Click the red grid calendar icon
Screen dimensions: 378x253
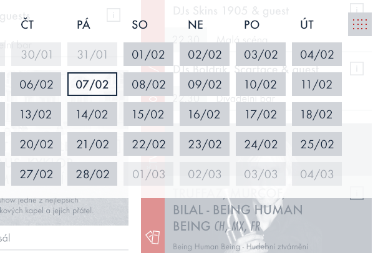tap(359, 25)
